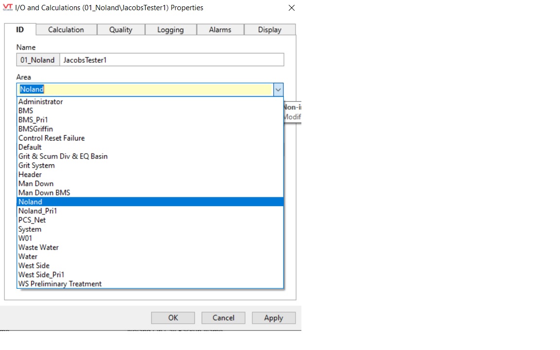Click the Apply button
This screenshot has height=350, width=560.
(x=274, y=318)
